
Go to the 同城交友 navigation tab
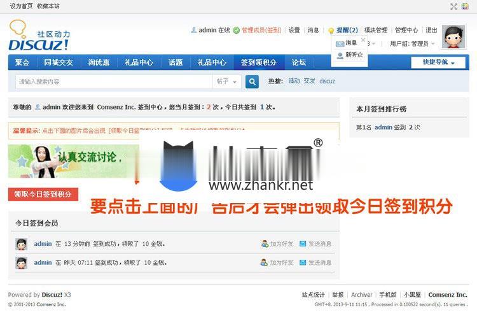pos(59,62)
